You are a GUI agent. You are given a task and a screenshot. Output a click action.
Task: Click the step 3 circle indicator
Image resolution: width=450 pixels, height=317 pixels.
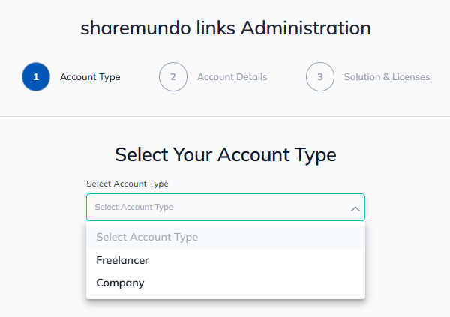pos(319,77)
